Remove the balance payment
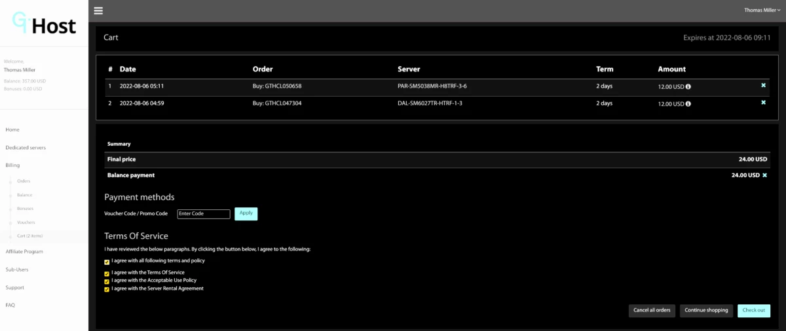The image size is (786, 331). (764, 175)
